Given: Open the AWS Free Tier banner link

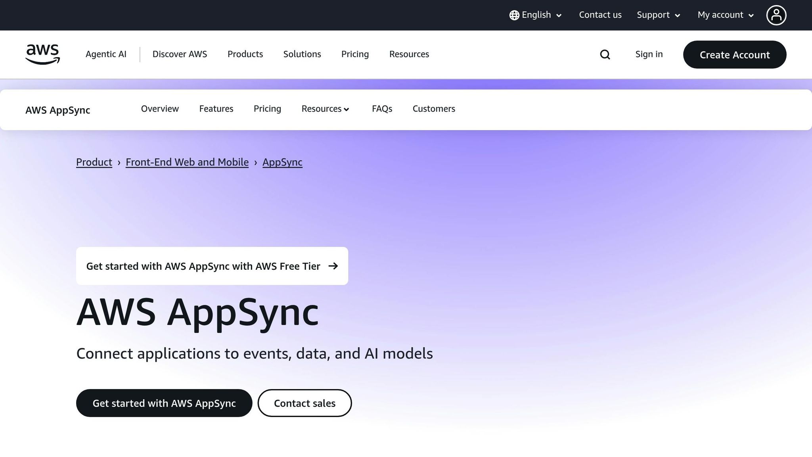Looking at the screenshot, I should (x=212, y=266).
